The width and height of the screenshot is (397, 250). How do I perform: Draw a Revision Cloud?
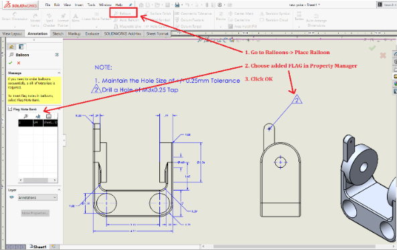click(274, 20)
